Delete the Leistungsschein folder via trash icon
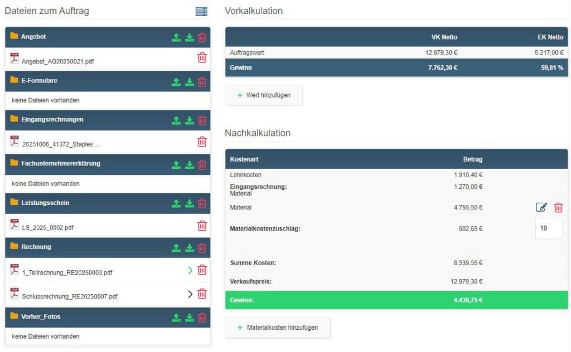571x352 pixels. coord(202,203)
